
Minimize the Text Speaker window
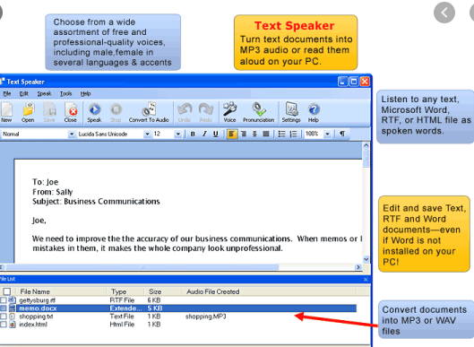click(343, 82)
